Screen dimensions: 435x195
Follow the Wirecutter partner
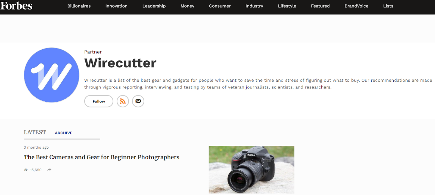pos(99,101)
